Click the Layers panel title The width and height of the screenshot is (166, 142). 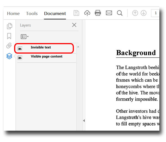tap(25, 25)
